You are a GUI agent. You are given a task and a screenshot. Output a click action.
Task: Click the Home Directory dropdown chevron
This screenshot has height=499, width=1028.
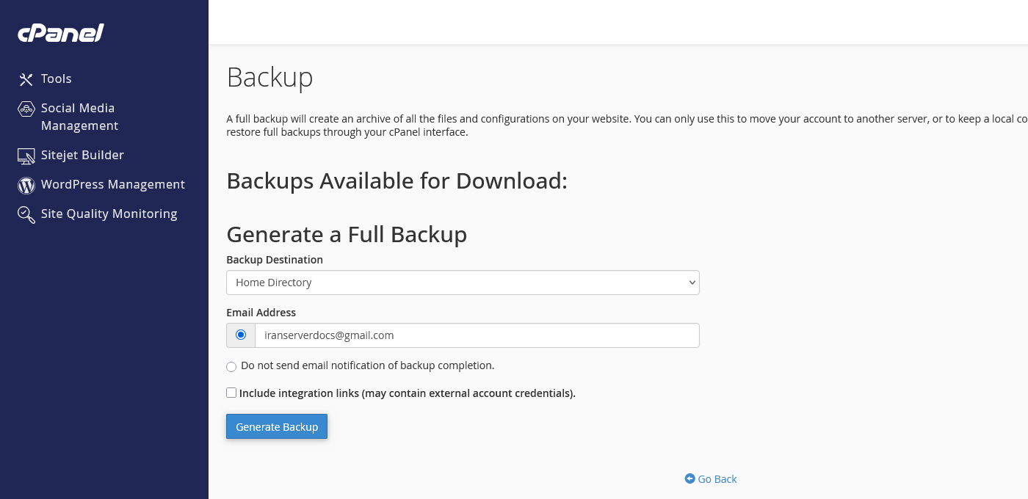691,282
